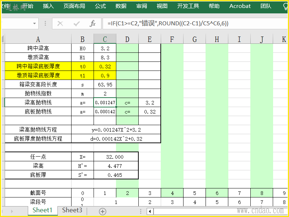Viewport: 289px width, 217px height.
Task: Select column E header
Action: point(150,39)
